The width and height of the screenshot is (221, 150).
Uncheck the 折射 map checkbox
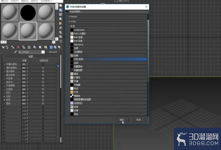tap(4, 100)
